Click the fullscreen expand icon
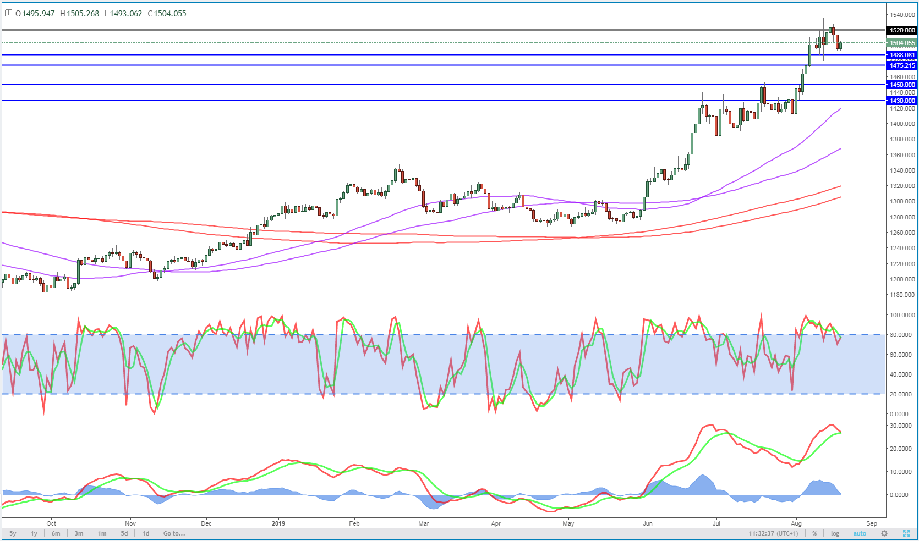Image resolution: width=919 pixels, height=541 pixels. (906, 533)
